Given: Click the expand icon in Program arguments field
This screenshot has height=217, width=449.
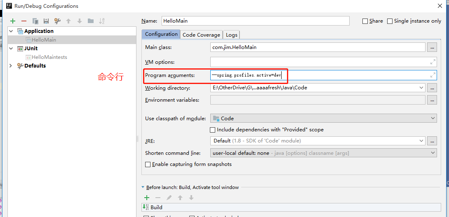Looking at the screenshot, I should [433, 75].
